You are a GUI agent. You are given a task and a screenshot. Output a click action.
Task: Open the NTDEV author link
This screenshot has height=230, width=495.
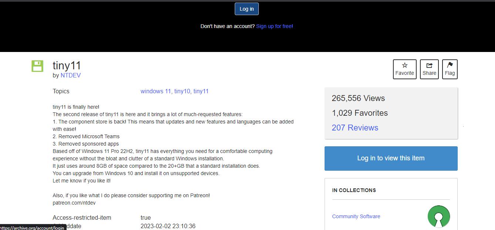pyautogui.click(x=71, y=75)
